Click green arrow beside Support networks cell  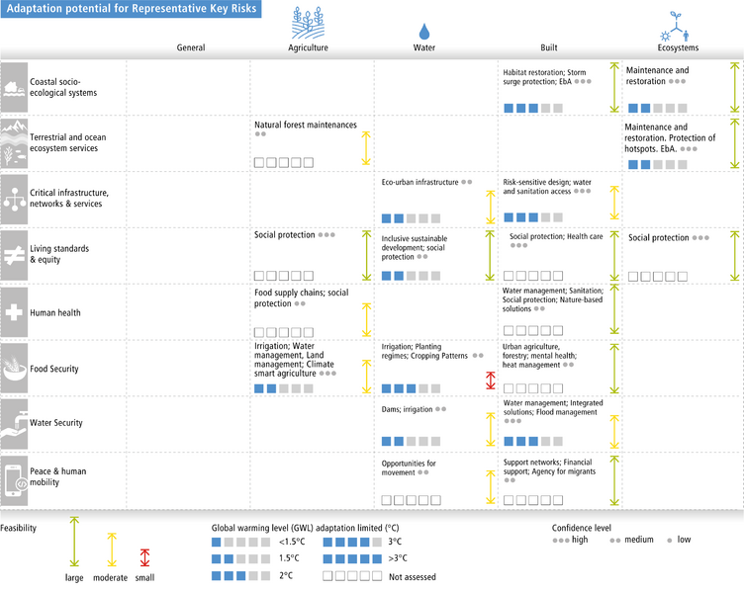614,480
